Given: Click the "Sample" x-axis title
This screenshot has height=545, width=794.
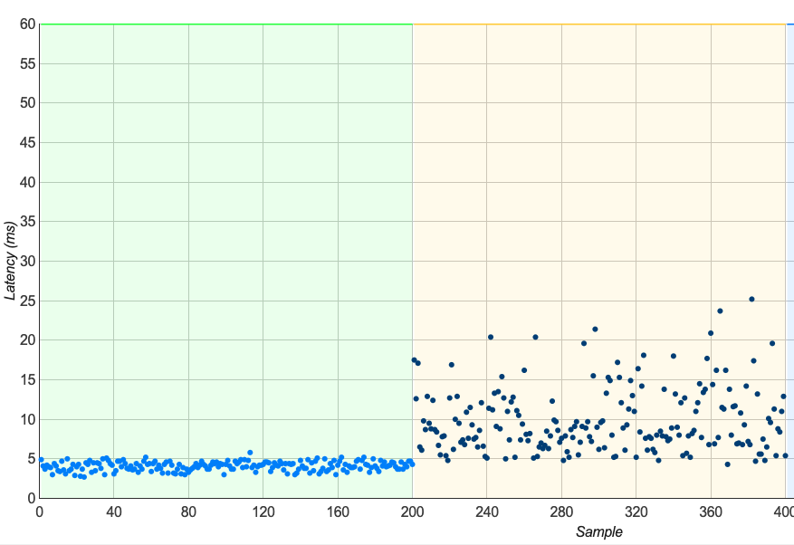Looking at the screenshot, I should click(599, 531).
